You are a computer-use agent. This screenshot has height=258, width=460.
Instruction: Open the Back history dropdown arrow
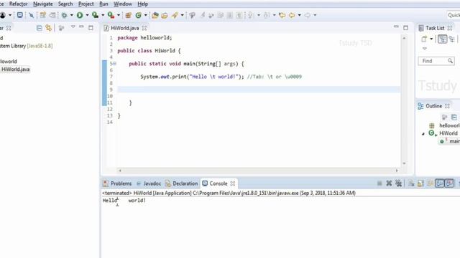pyautogui.click(x=299, y=15)
